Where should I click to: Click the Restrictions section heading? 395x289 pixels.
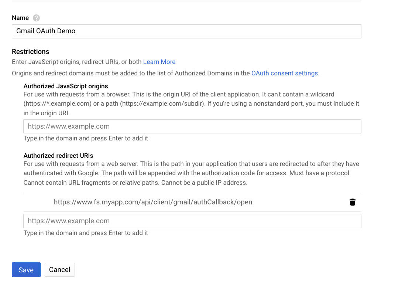coord(31,52)
